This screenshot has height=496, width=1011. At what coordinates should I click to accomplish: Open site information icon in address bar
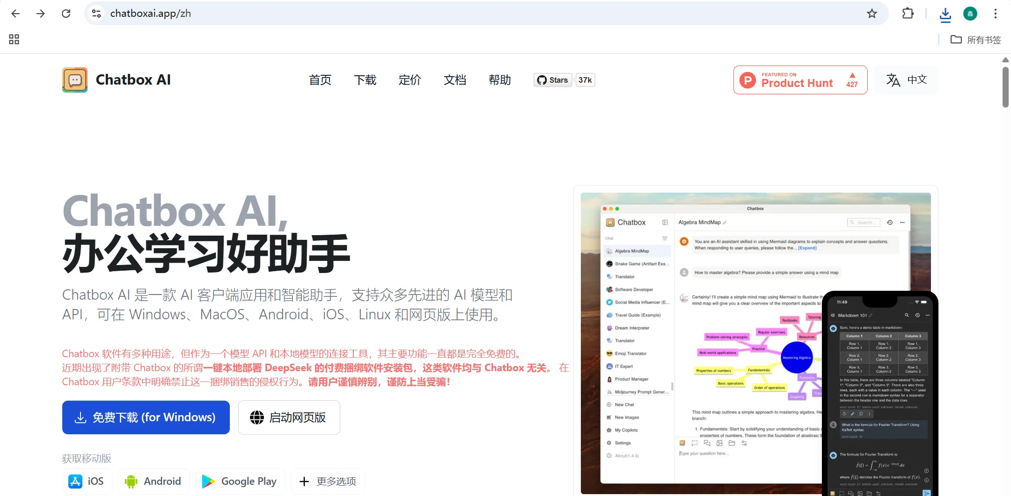coord(96,14)
